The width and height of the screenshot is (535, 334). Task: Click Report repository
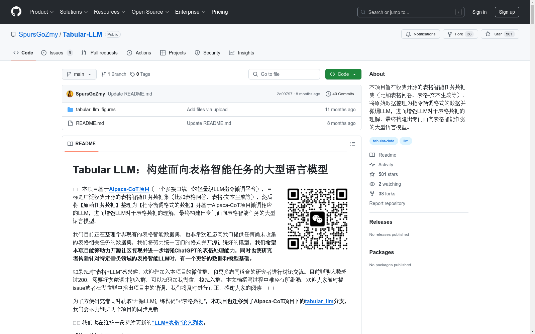point(387,203)
